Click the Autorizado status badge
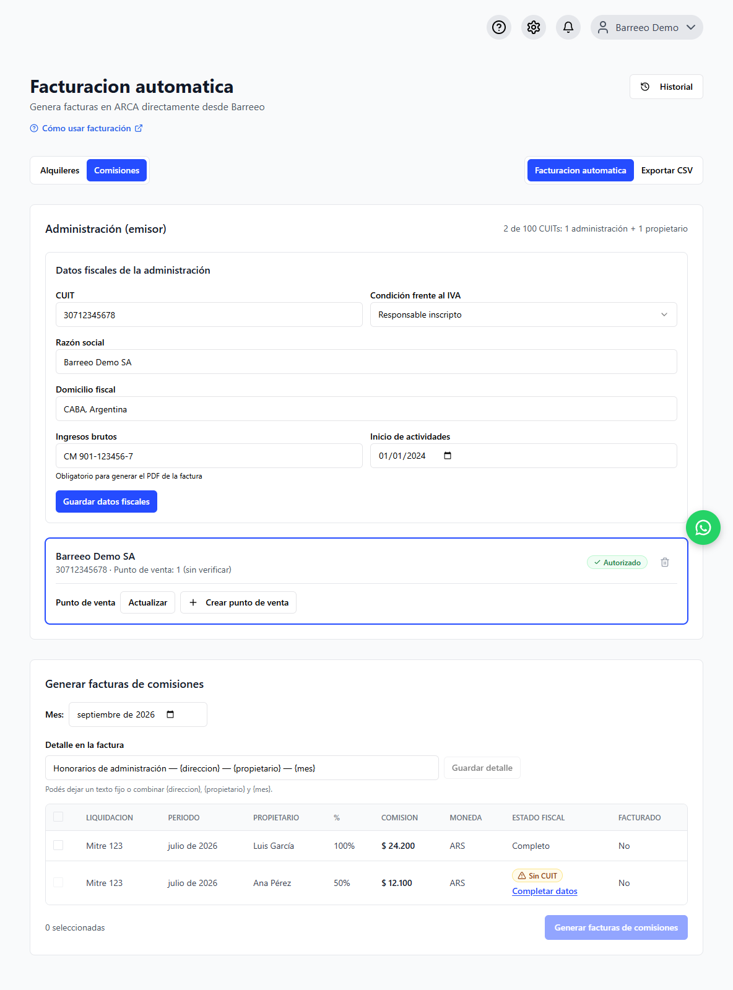733x990 pixels. (x=617, y=562)
